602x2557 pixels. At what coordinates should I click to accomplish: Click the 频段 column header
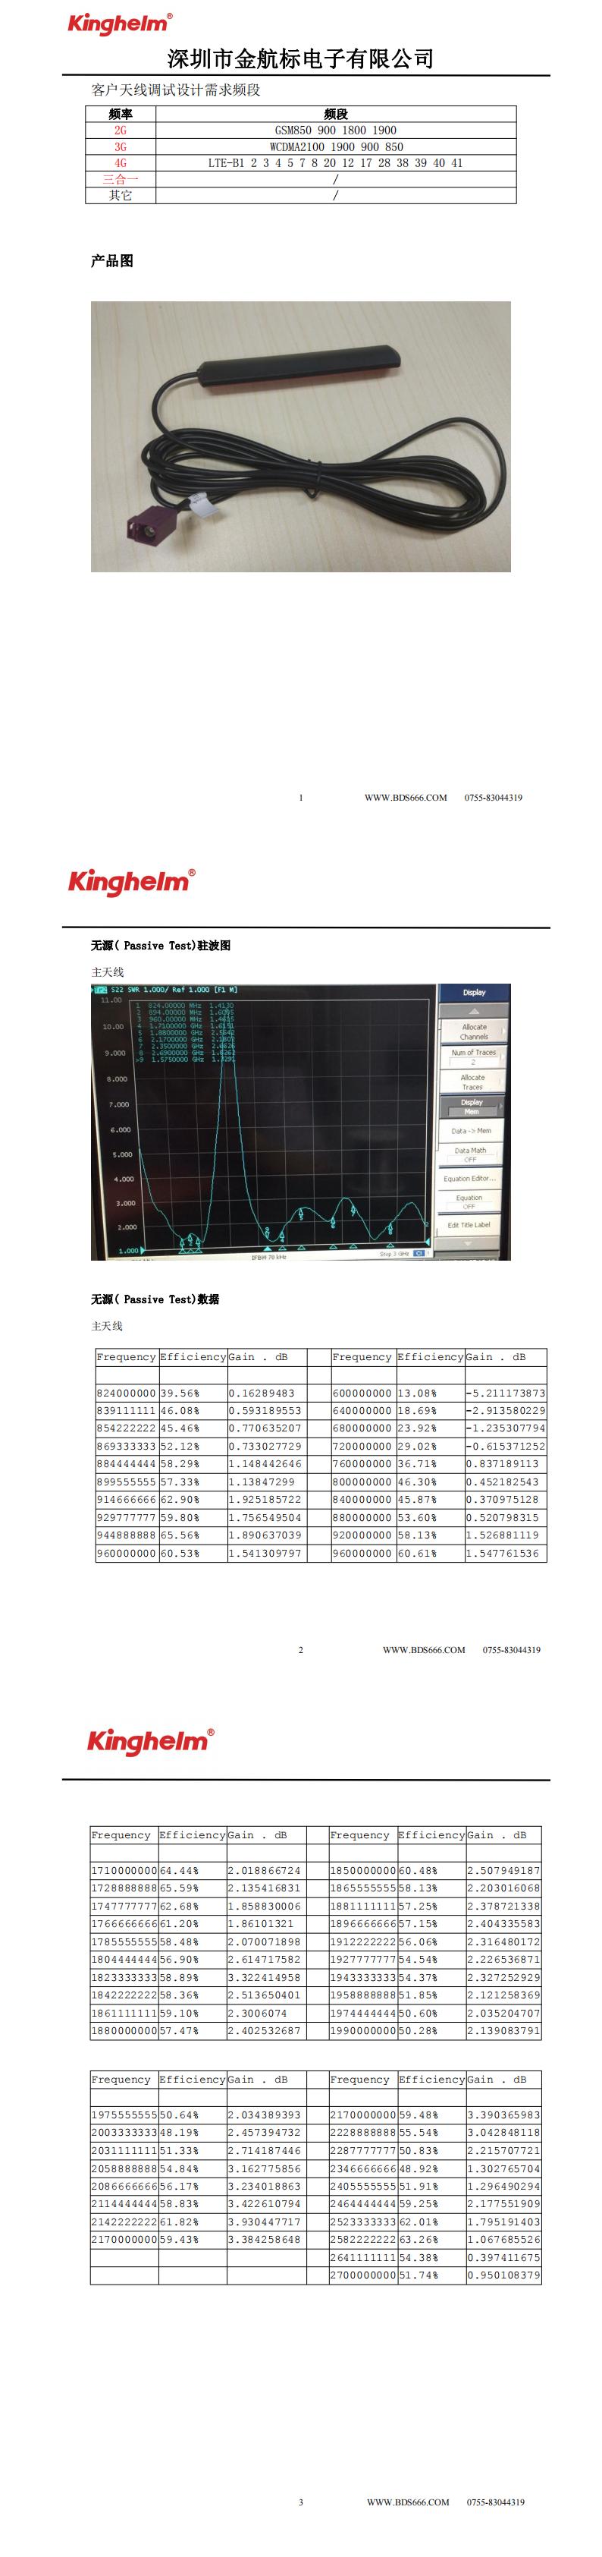pos(335,114)
